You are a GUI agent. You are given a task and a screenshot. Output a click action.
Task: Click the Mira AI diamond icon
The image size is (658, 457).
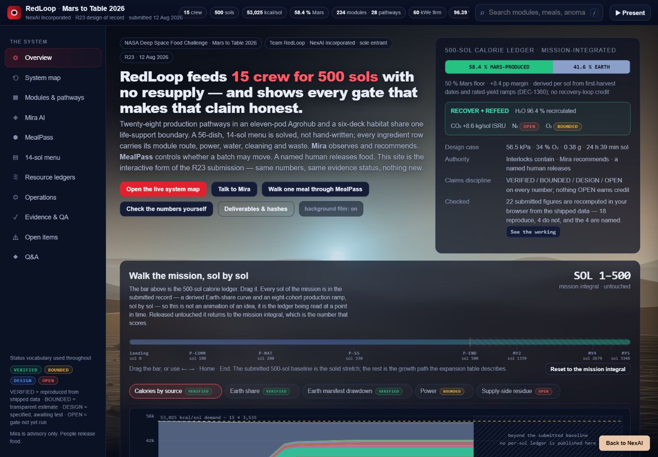tap(16, 117)
